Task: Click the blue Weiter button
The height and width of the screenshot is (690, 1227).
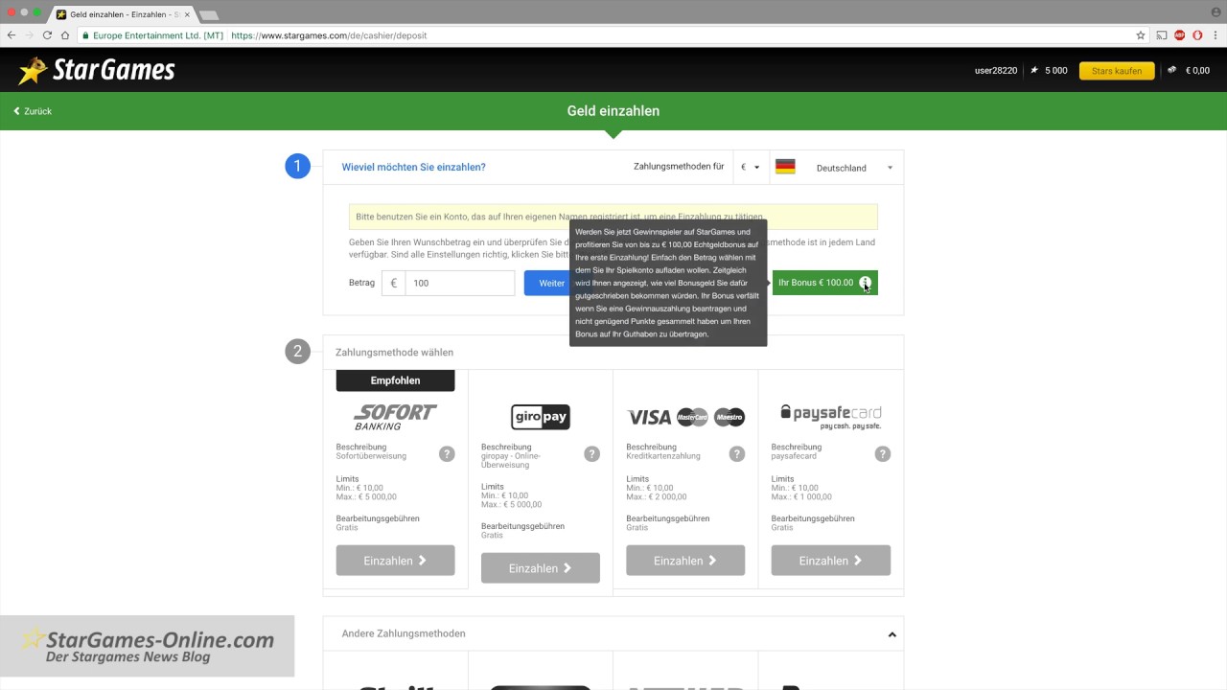Action: [551, 283]
